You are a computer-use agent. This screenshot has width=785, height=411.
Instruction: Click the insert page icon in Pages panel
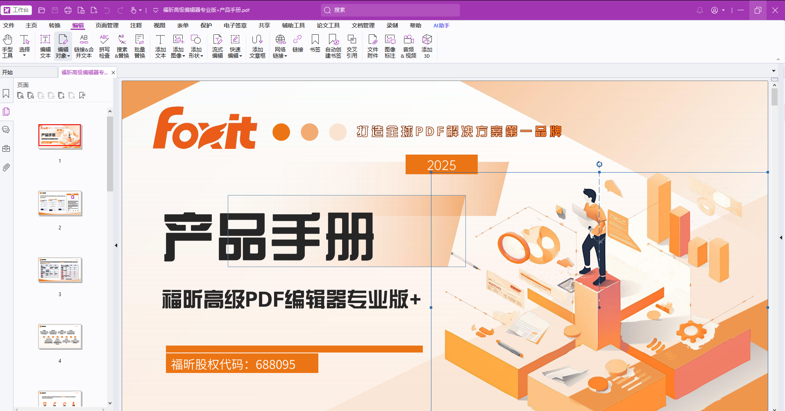(x=61, y=96)
